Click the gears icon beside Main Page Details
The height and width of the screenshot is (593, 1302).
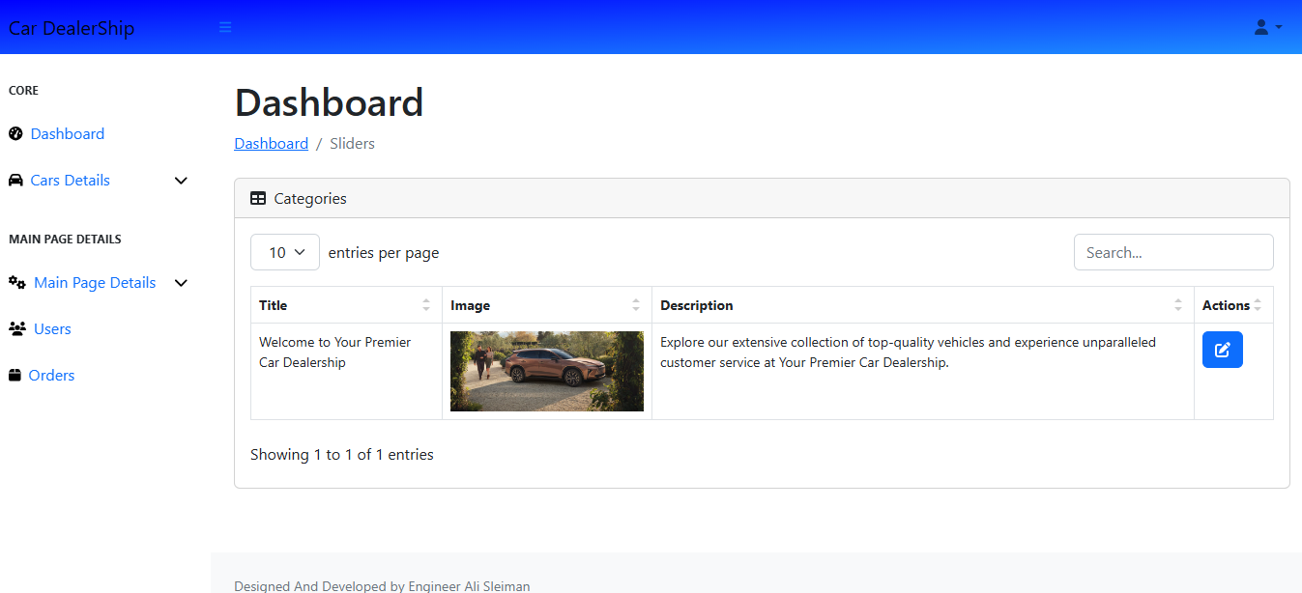[x=17, y=283]
